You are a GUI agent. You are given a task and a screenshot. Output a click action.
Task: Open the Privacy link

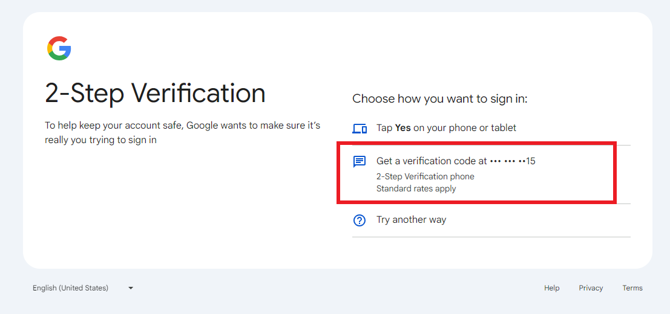point(591,288)
